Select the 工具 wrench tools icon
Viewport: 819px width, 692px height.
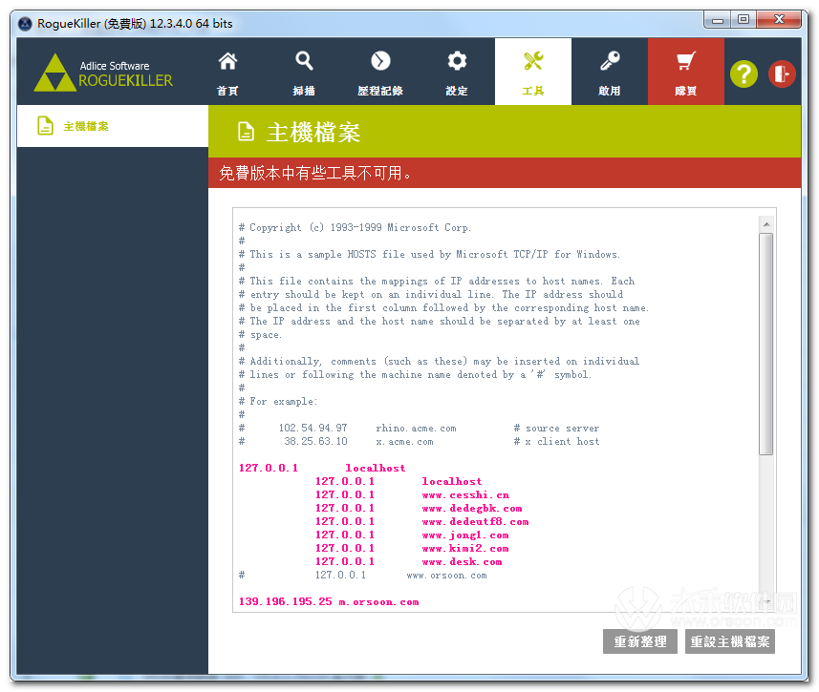pos(533,72)
